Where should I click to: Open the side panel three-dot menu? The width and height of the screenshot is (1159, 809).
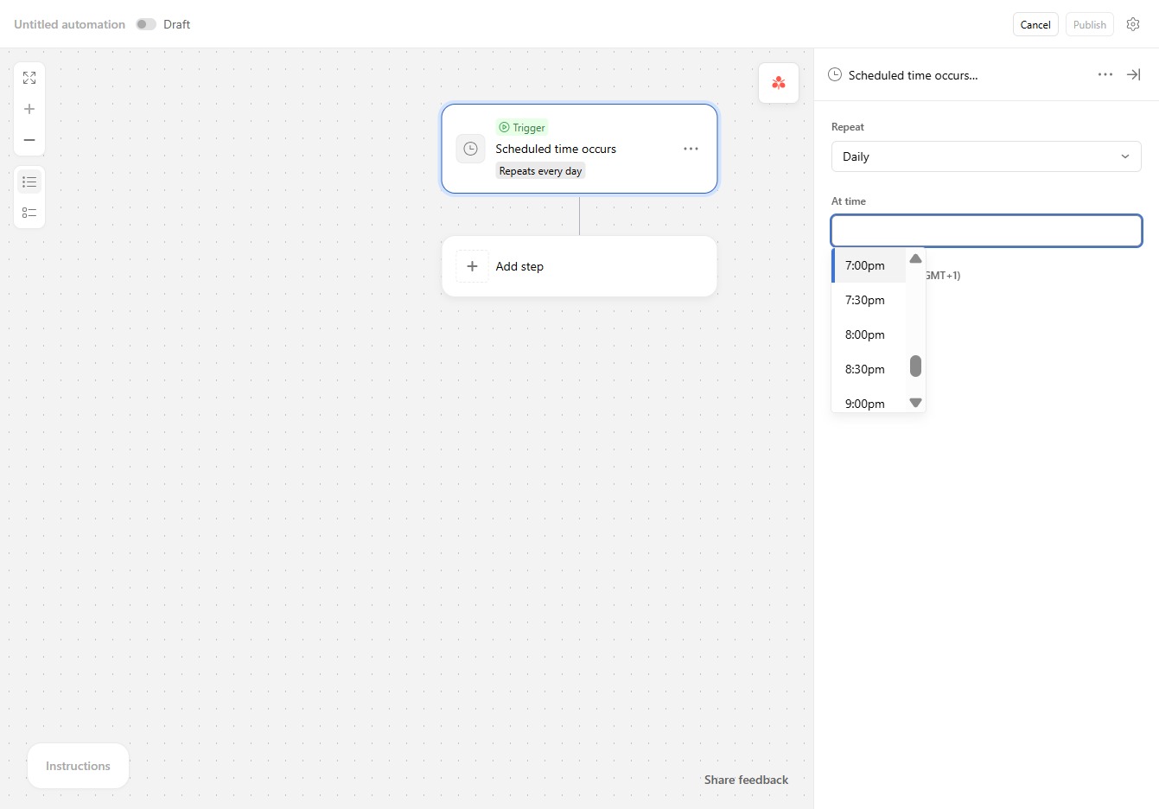pyautogui.click(x=1105, y=75)
